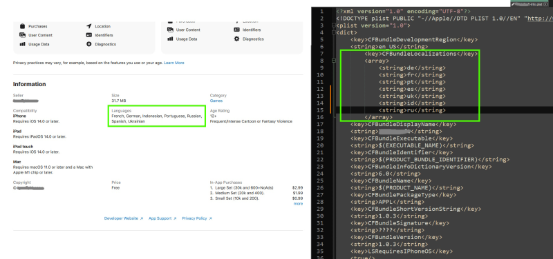This screenshot has height=259, width=553.
Task: Collapse the array fold marker on line 8
Action: coord(334,61)
